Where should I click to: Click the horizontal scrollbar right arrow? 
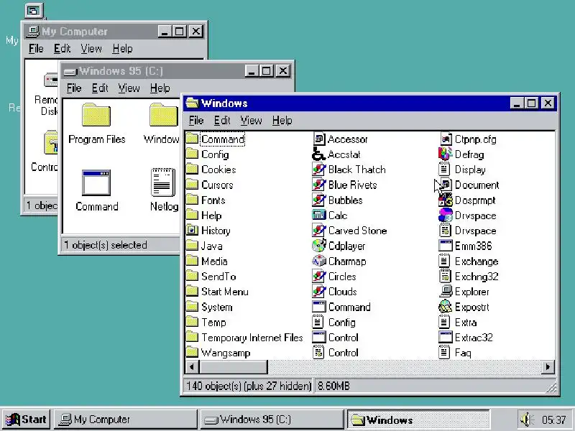coord(548,367)
